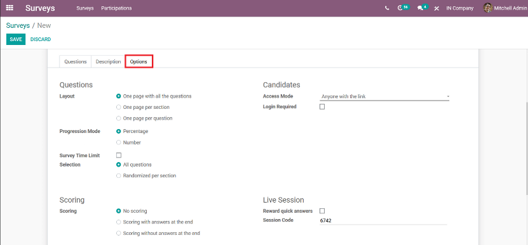528x245 pixels.
Task: Open the apps grid menu icon
Action: pos(10,8)
